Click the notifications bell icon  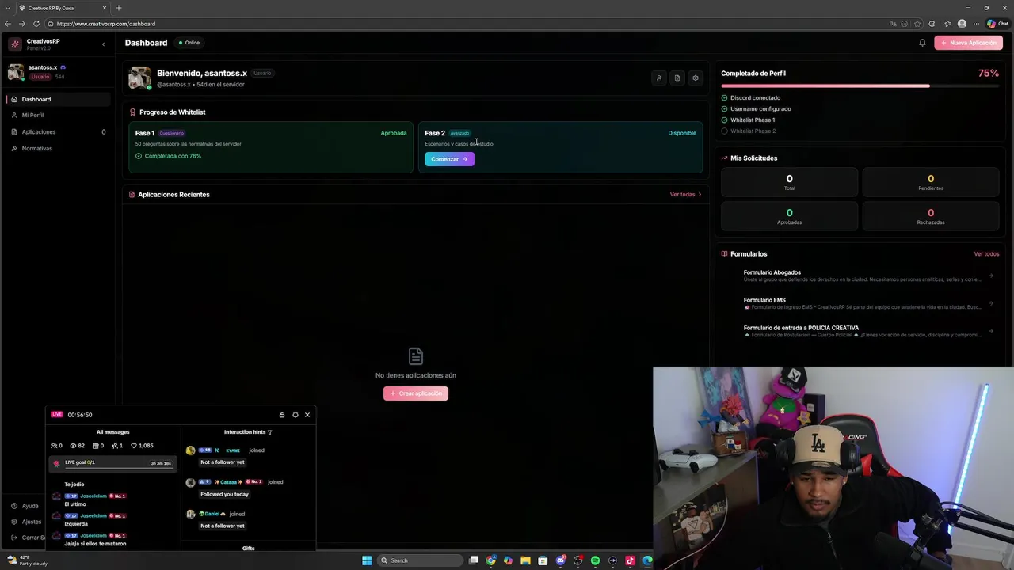click(x=922, y=43)
